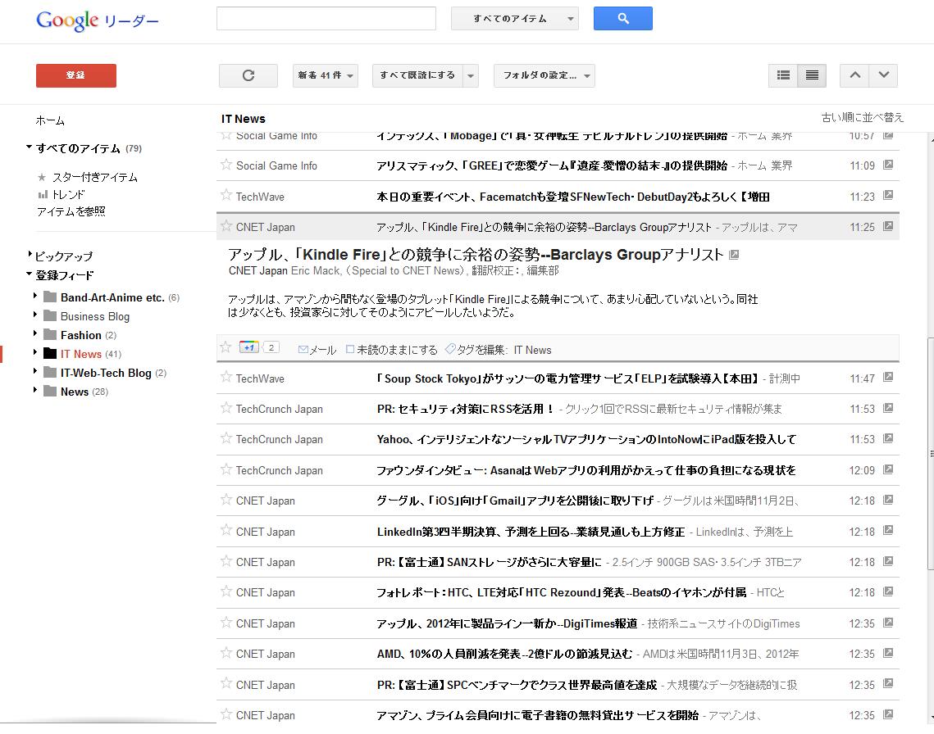Mark all as read すべて既読にする
The height and width of the screenshot is (734, 934).
[417, 75]
